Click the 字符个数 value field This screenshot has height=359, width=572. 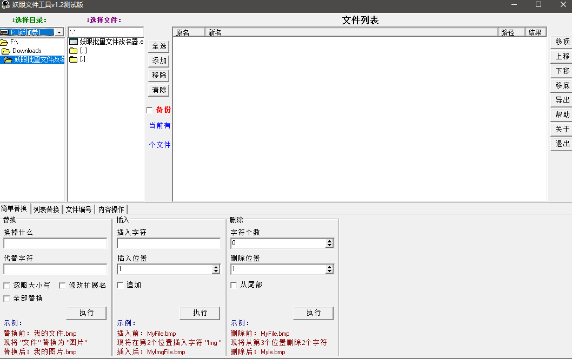[278, 243]
